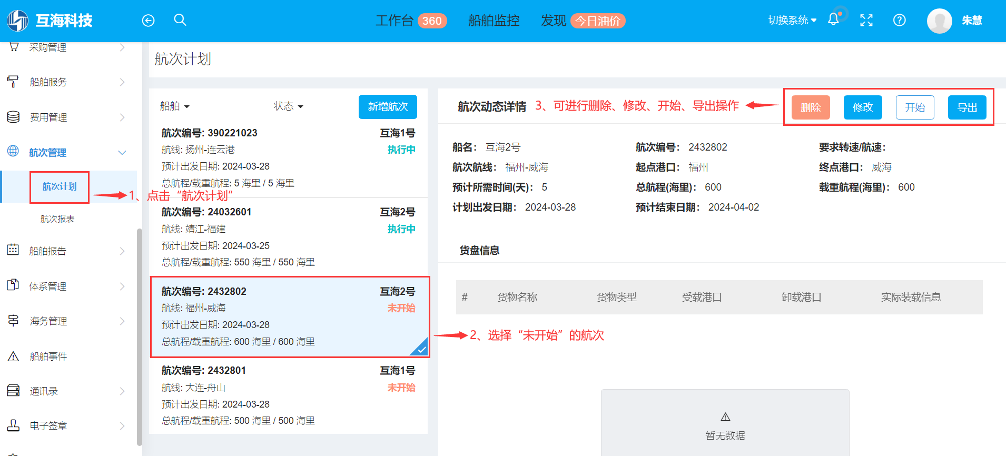
Task: Click the 今日油价 tag
Action: pos(598,21)
